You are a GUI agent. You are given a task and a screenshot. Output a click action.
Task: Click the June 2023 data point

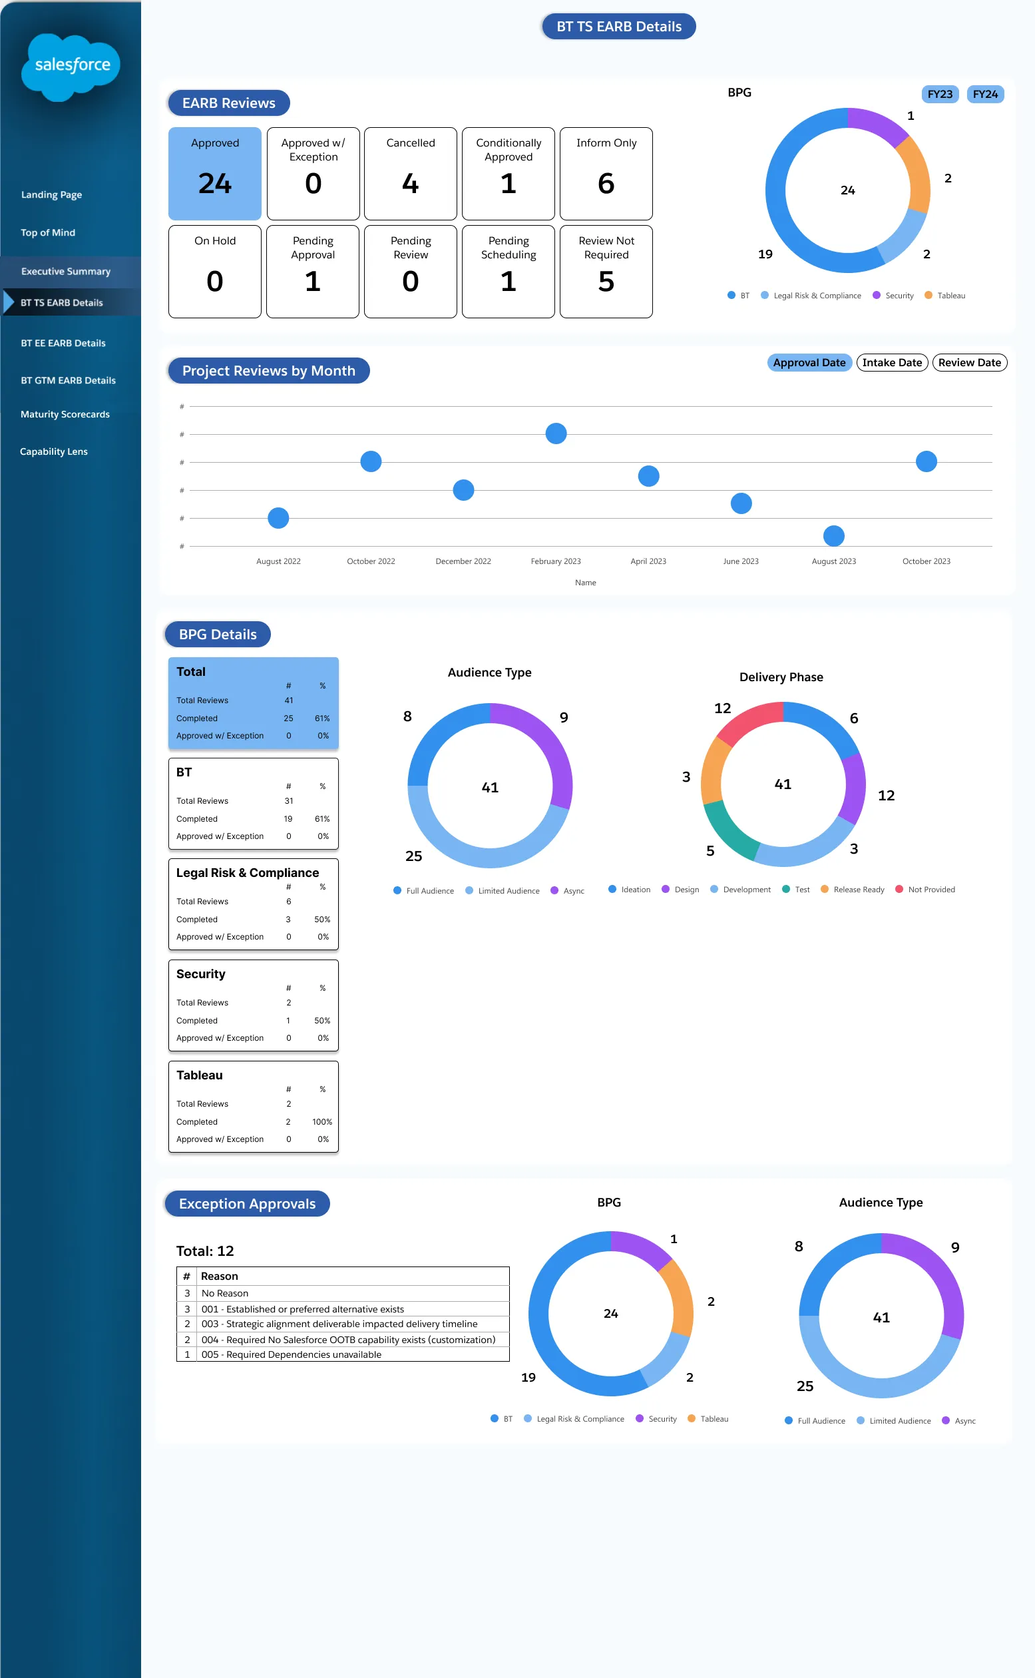click(x=741, y=503)
